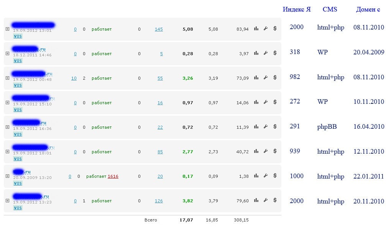
Task: Click the 126 link in last row
Action: (x=159, y=201)
